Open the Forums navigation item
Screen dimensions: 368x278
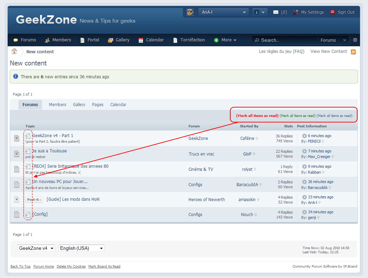tap(25, 40)
